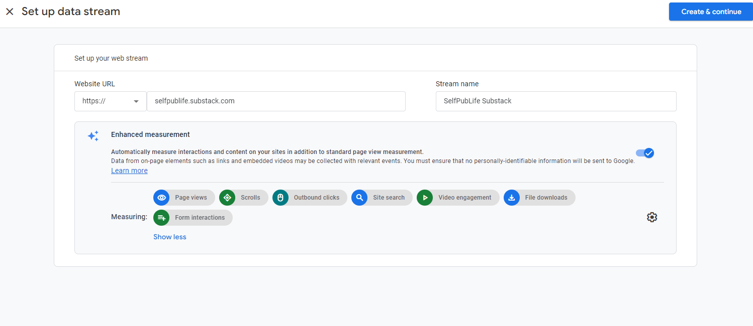
Task: Click the Form interactions chip label
Action: click(200, 218)
